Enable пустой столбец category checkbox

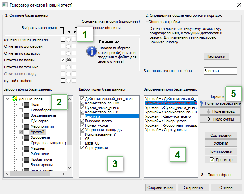(63, 80)
